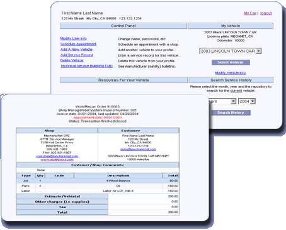The height and width of the screenshot is (230, 286).
Task: Click the Search Service History header
Action: [x=231, y=80]
